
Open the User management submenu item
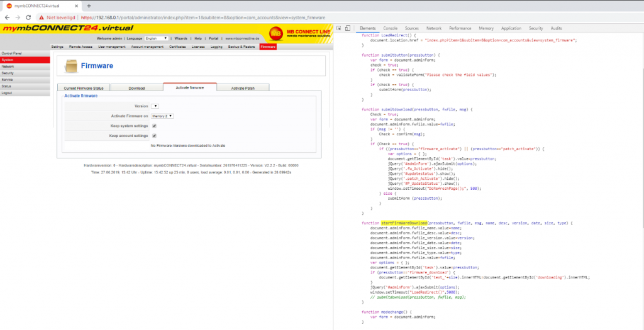click(x=112, y=47)
